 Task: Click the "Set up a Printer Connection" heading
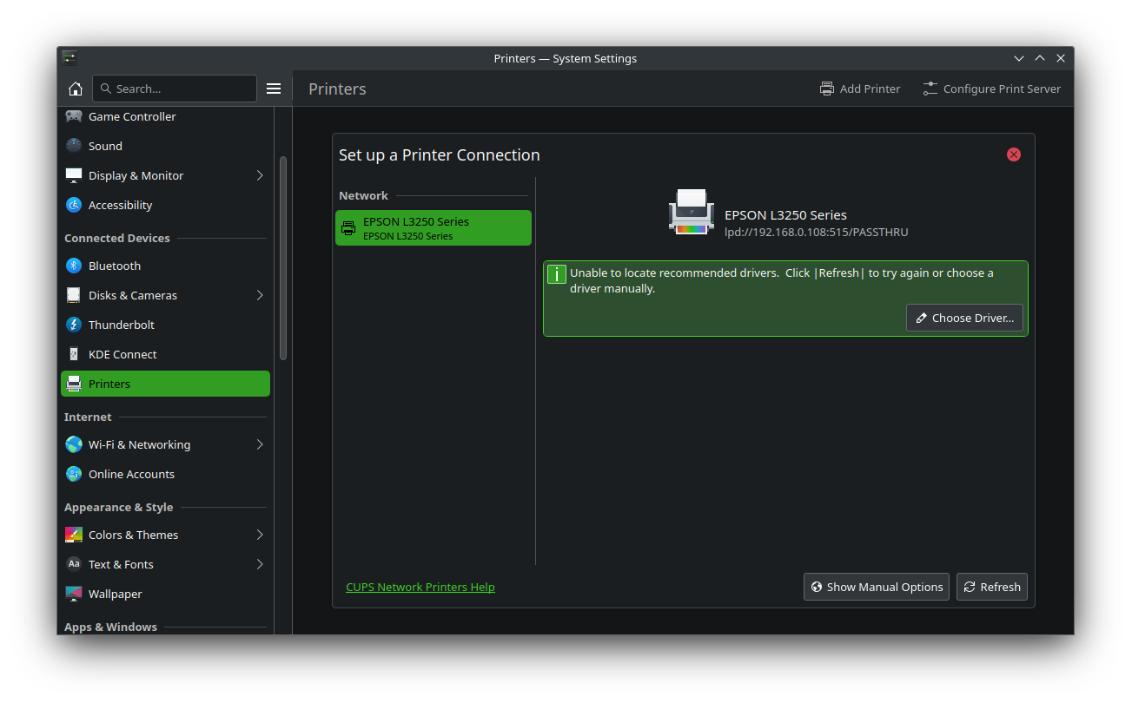pos(440,155)
